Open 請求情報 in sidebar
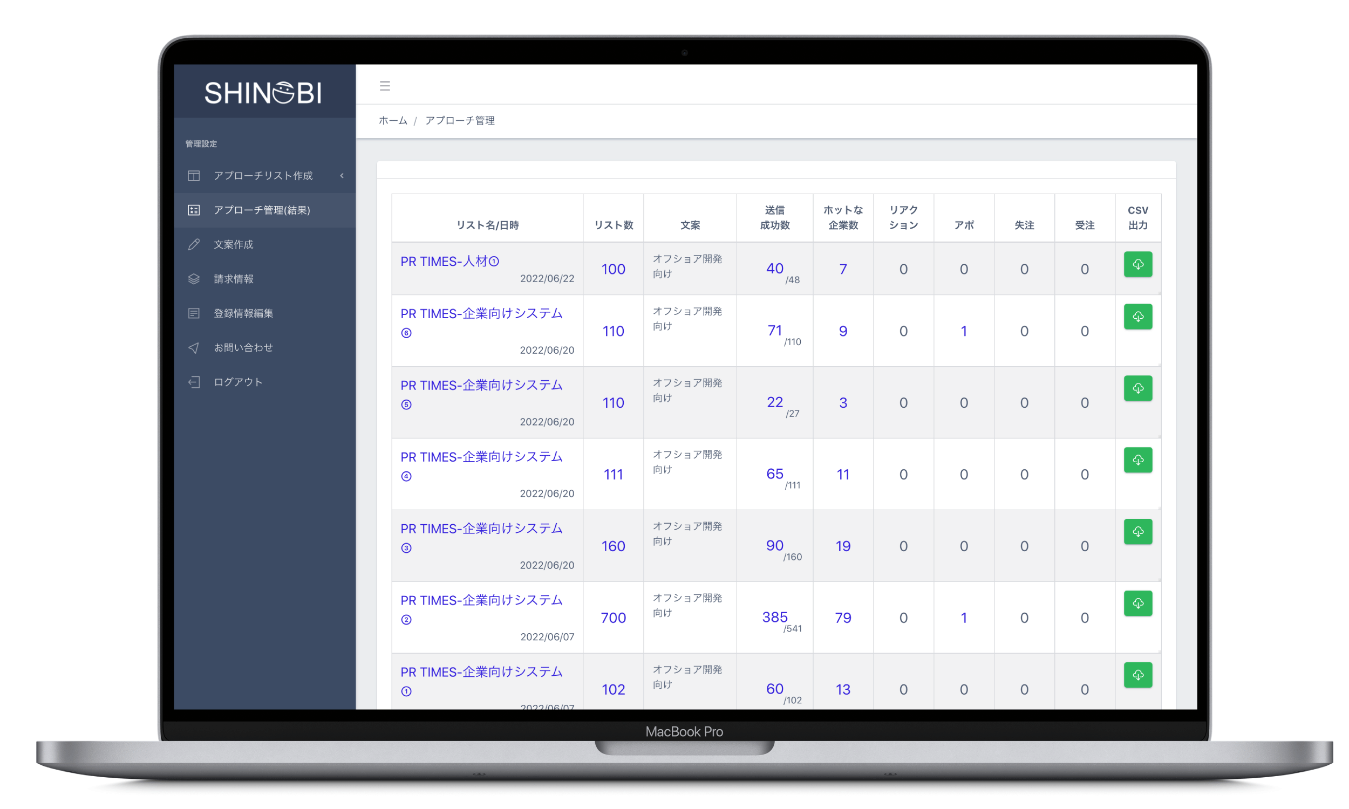1349x809 pixels. (264, 279)
